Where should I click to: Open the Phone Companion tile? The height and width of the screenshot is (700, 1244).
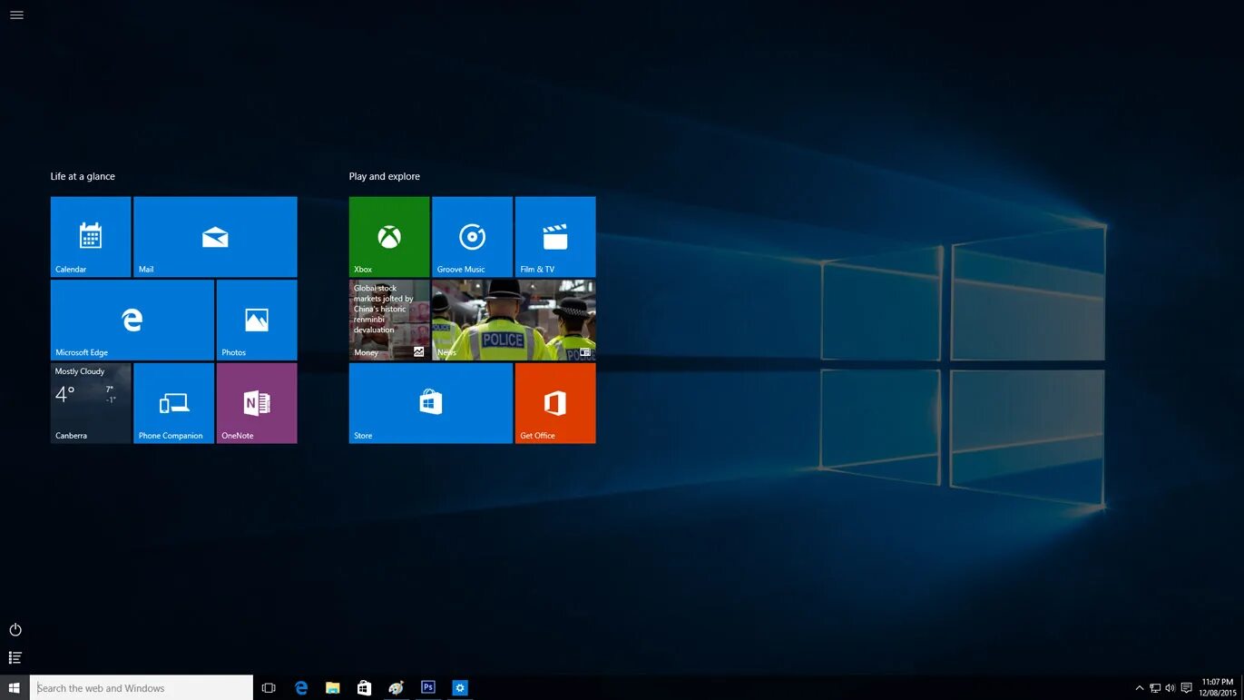point(173,403)
